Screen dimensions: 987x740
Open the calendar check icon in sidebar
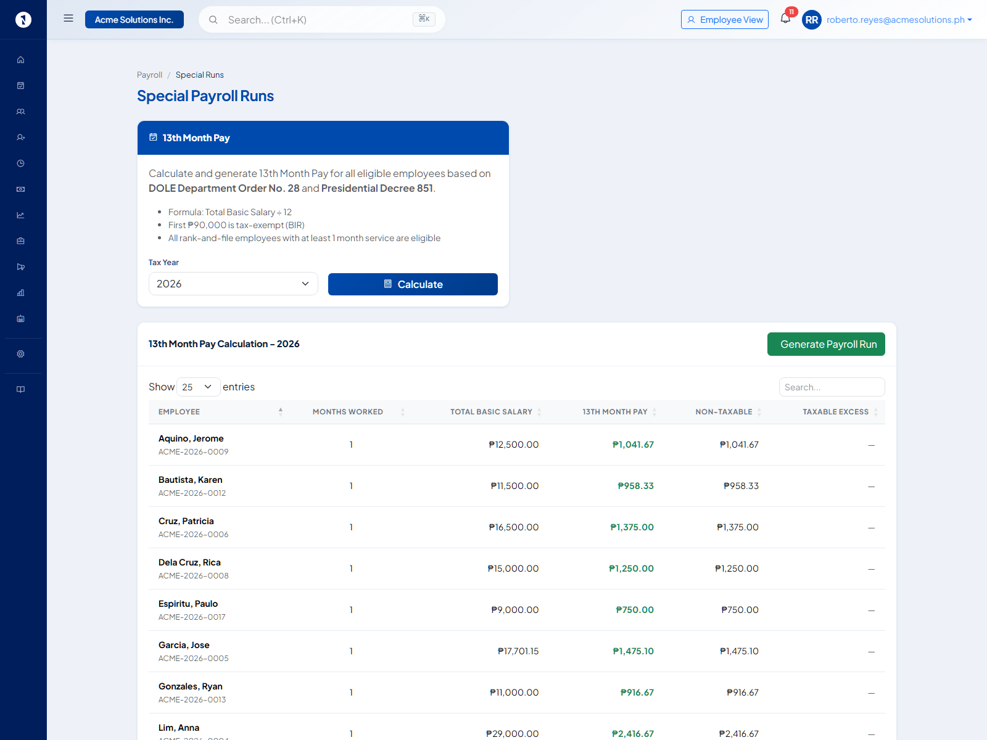(x=20, y=86)
